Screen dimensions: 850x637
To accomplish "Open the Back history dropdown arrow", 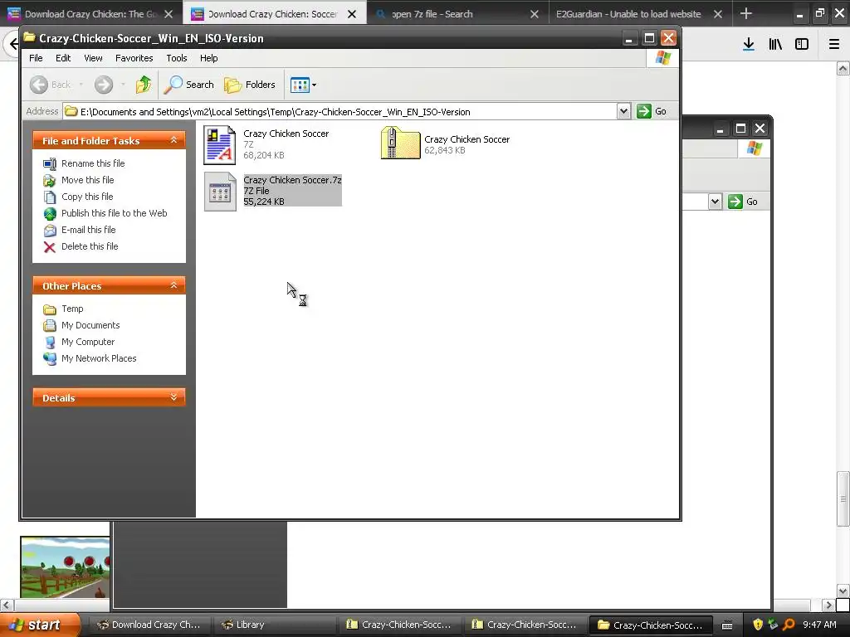I will coord(81,85).
